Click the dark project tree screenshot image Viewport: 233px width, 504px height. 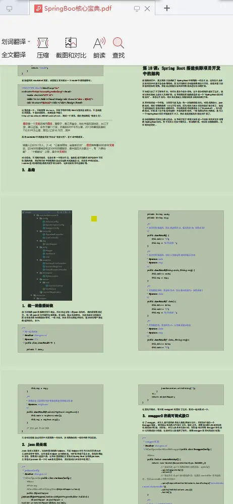click(47, 256)
